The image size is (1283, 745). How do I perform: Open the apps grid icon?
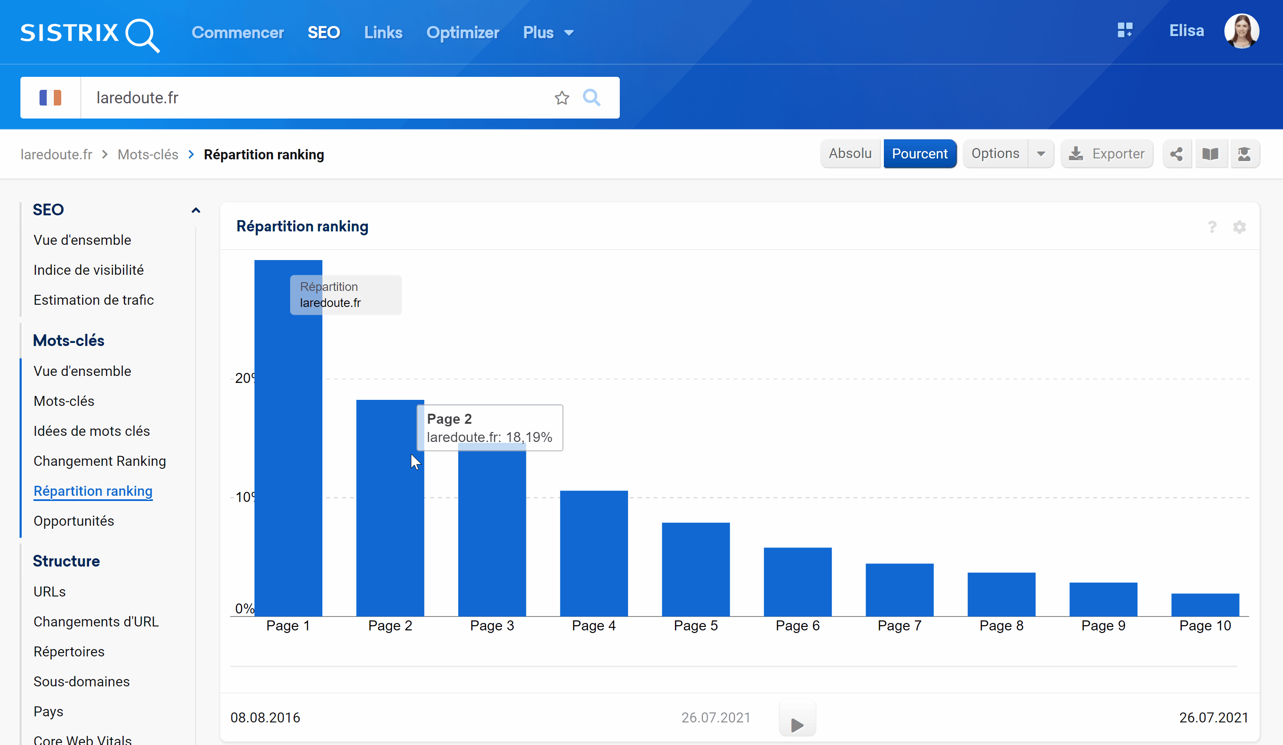(x=1124, y=30)
